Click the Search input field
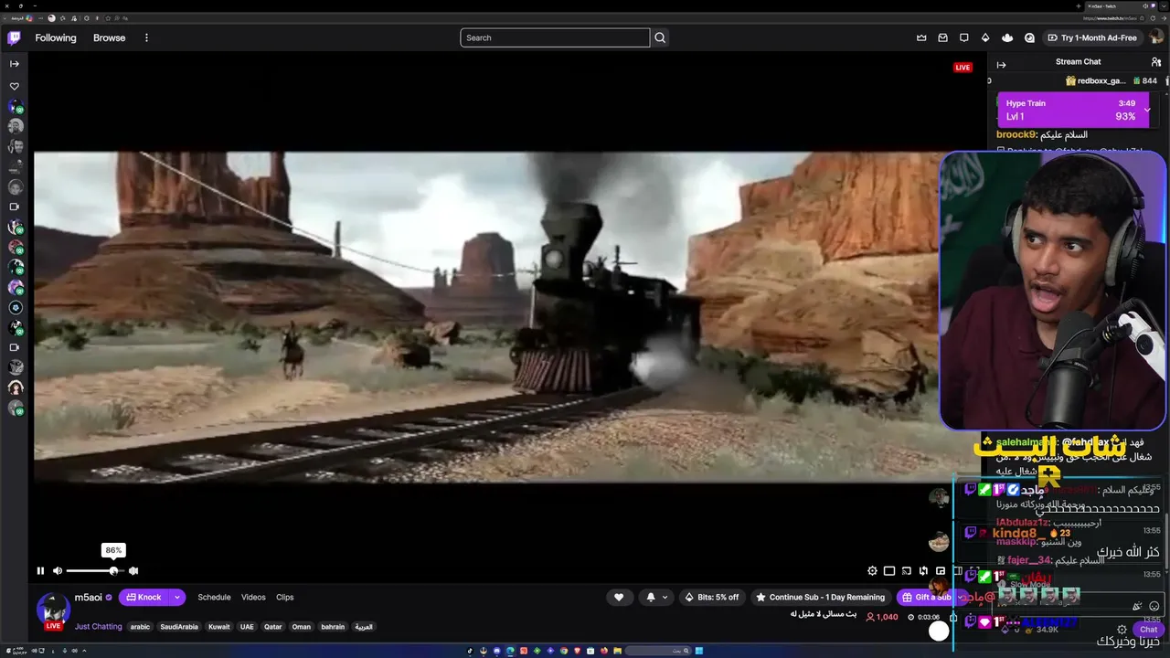Viewport: 1170px width, 658px height. pyautogui.click(x=555, y=37)
